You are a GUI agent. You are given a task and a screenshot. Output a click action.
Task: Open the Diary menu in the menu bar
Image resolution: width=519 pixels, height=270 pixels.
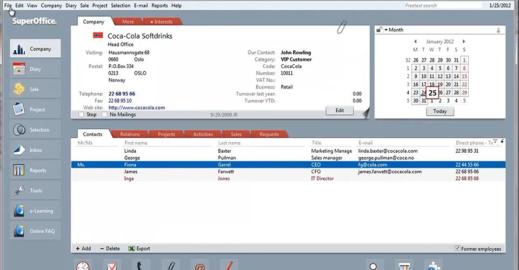pyautogui.click(x=71, y=5)
